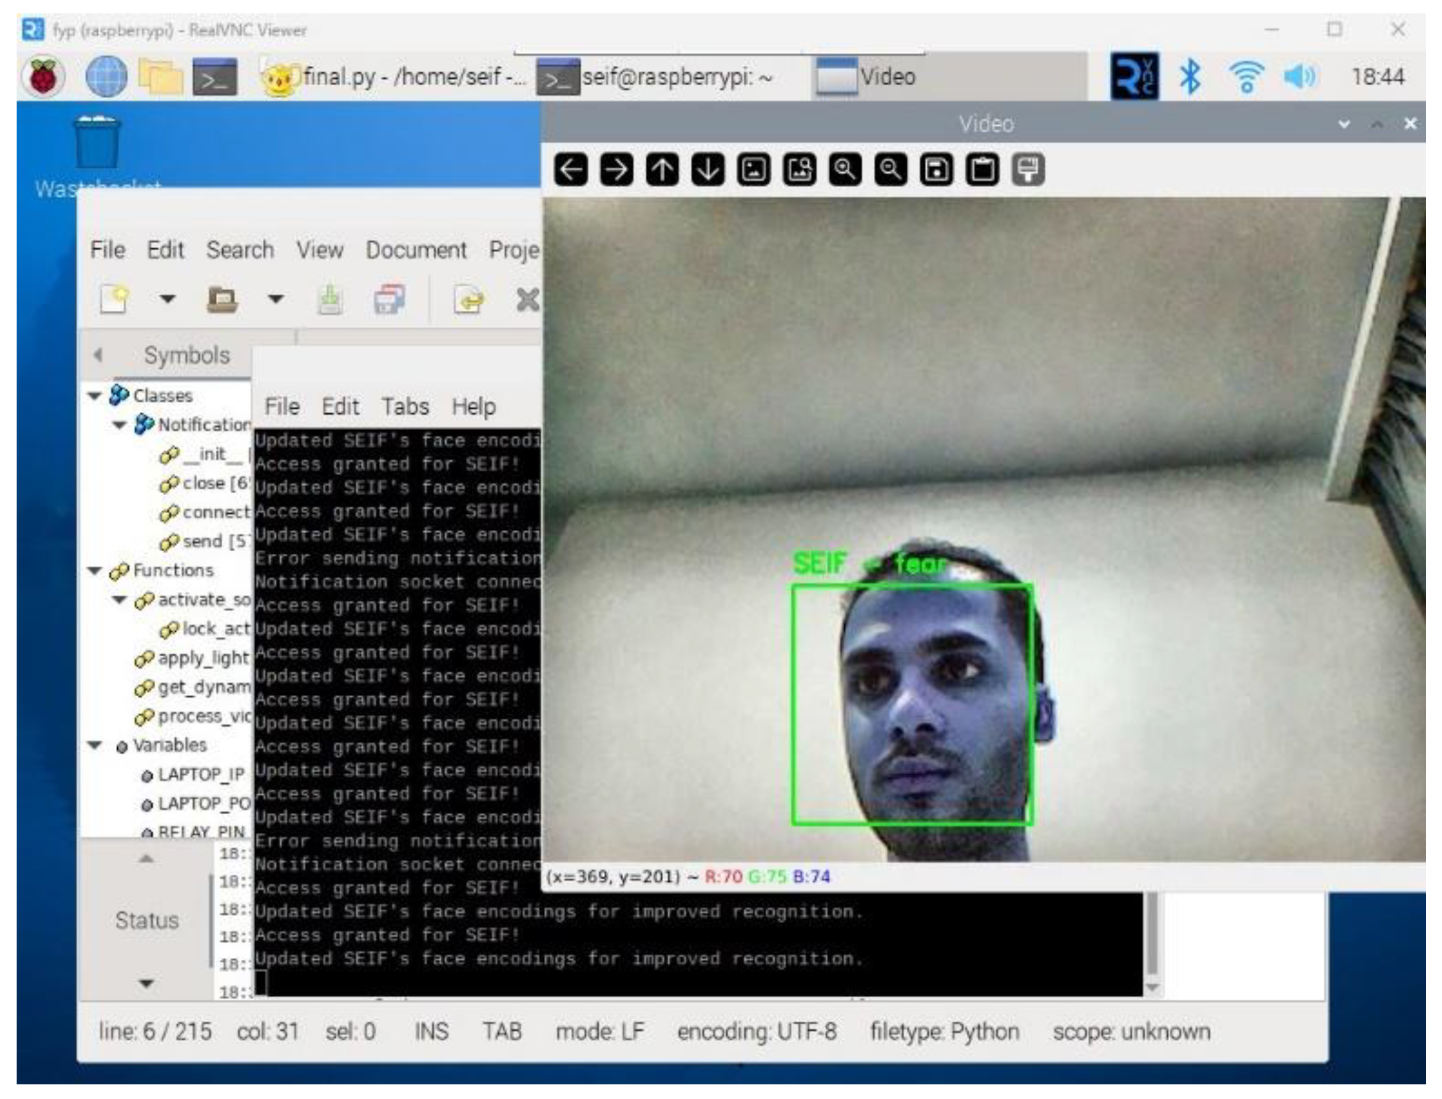
Task: Click the pan up arrow in Video window
Action: click(662, 170)
